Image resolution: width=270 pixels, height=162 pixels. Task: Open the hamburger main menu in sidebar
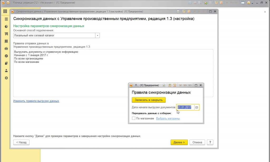tap(6, 19)
